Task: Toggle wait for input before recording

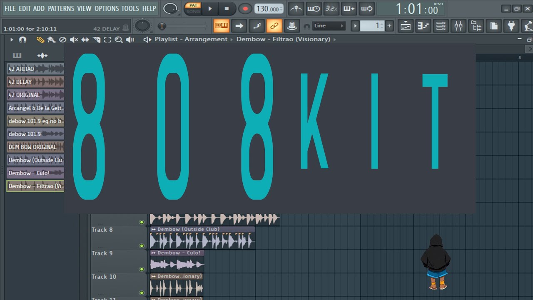Action: [314, 8]
